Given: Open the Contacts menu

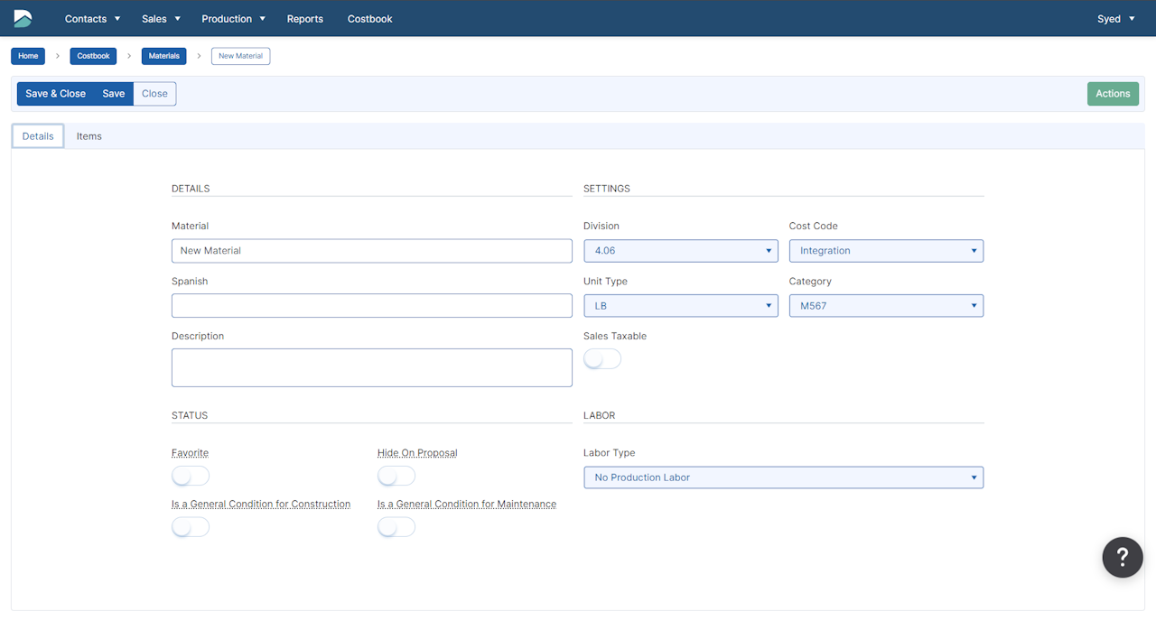Looking at the screenshot, I should [92, 19].
